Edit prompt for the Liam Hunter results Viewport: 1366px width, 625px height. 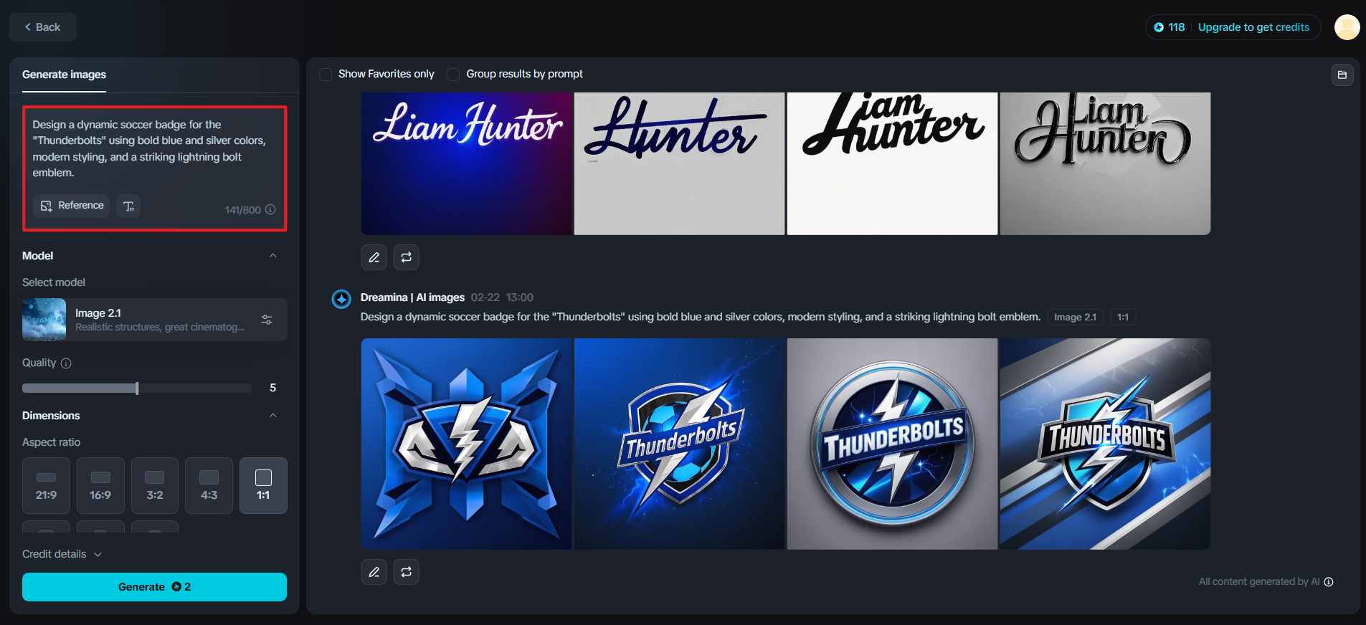pyautogui.click(x=374, y=257)
